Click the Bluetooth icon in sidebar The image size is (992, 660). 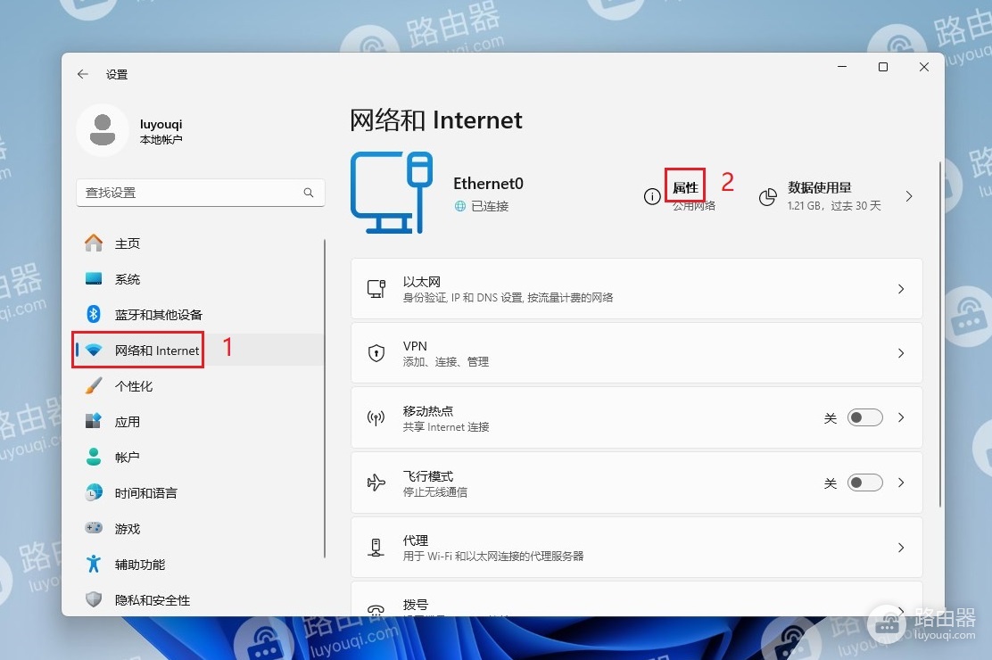(x=94, y=314)
